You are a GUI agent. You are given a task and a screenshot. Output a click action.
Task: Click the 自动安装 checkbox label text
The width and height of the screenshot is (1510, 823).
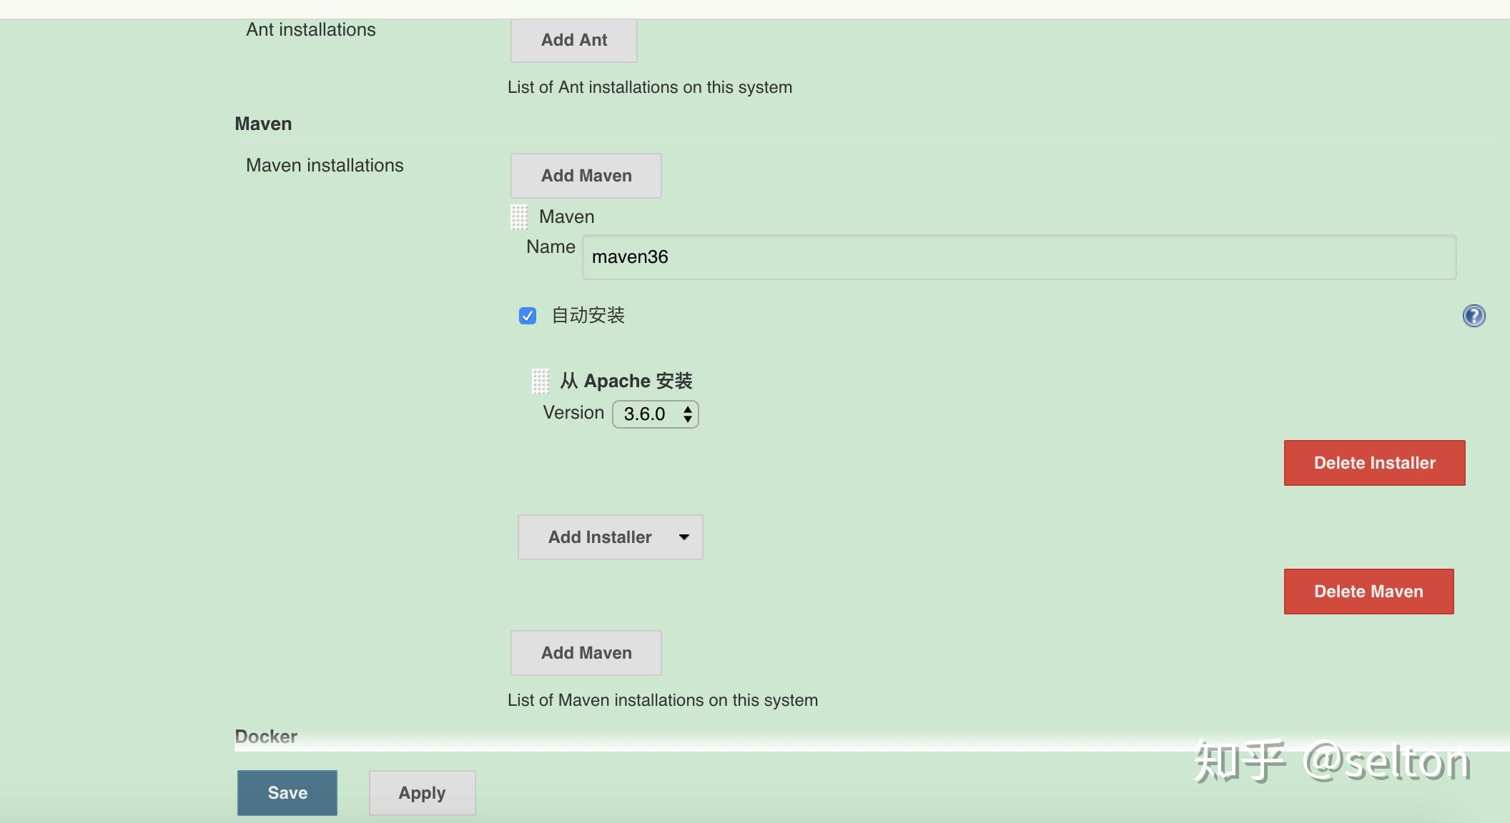(x=588, y=315)
